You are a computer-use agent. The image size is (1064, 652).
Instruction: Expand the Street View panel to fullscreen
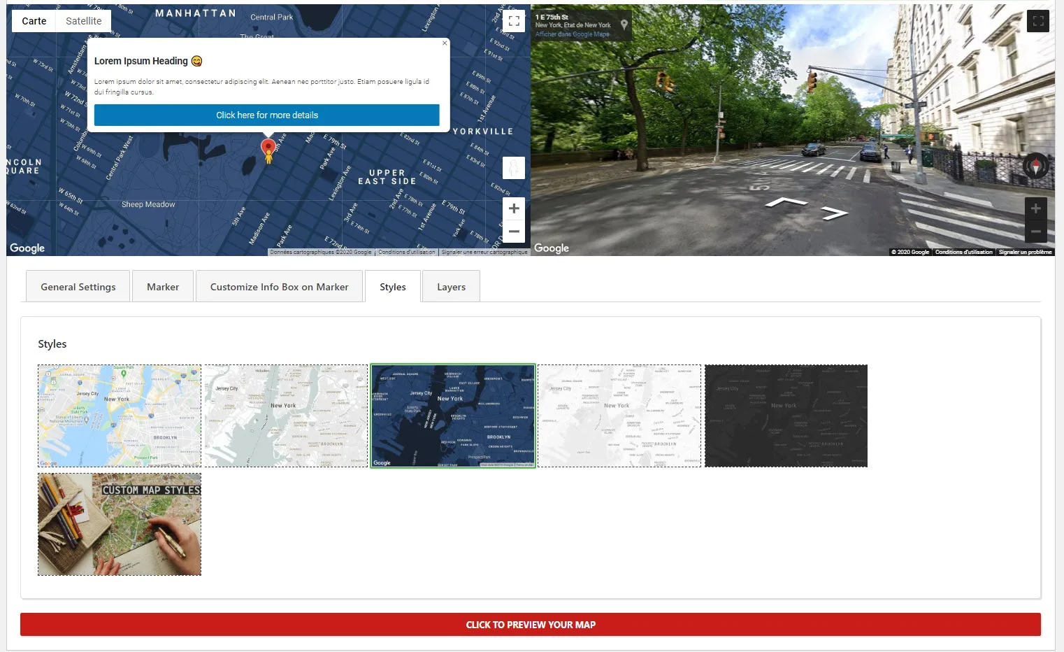coord(1038,21)
